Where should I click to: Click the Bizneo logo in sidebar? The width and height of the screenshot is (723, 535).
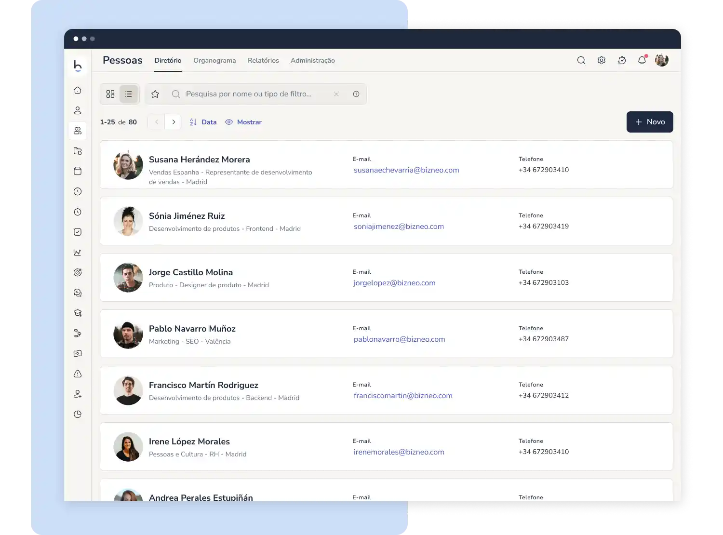tap(78, 66)
